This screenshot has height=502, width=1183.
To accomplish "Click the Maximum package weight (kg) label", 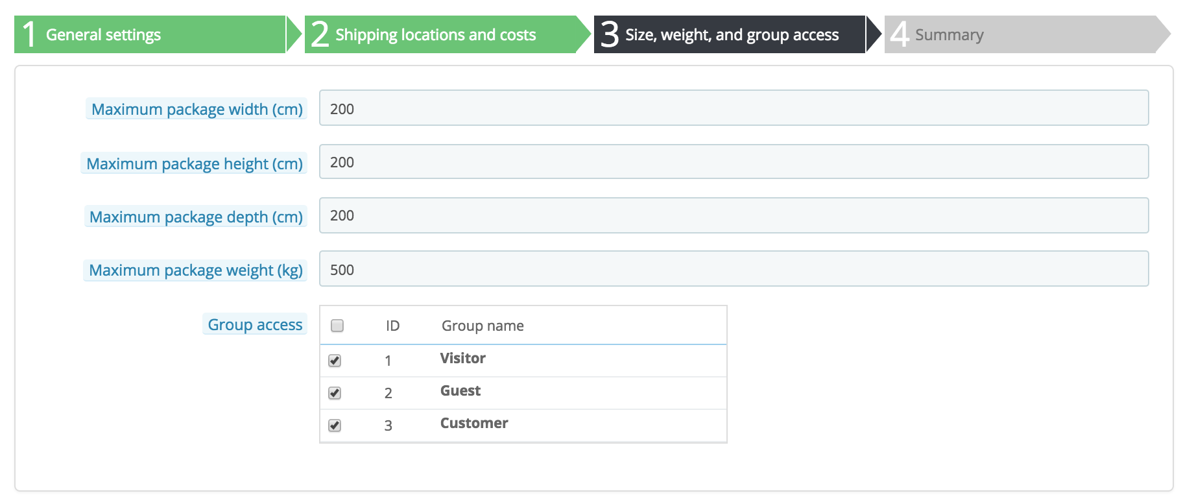I will [x=195, y=270].
